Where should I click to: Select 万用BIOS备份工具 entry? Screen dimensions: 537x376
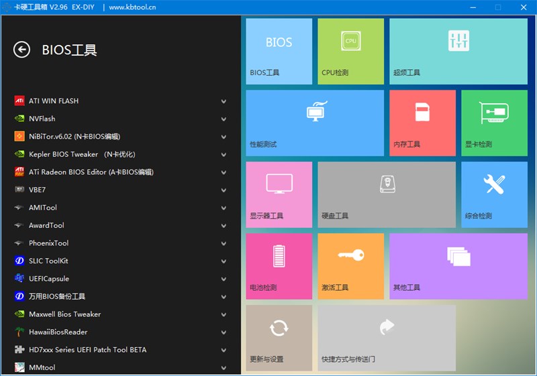[57, 296]
